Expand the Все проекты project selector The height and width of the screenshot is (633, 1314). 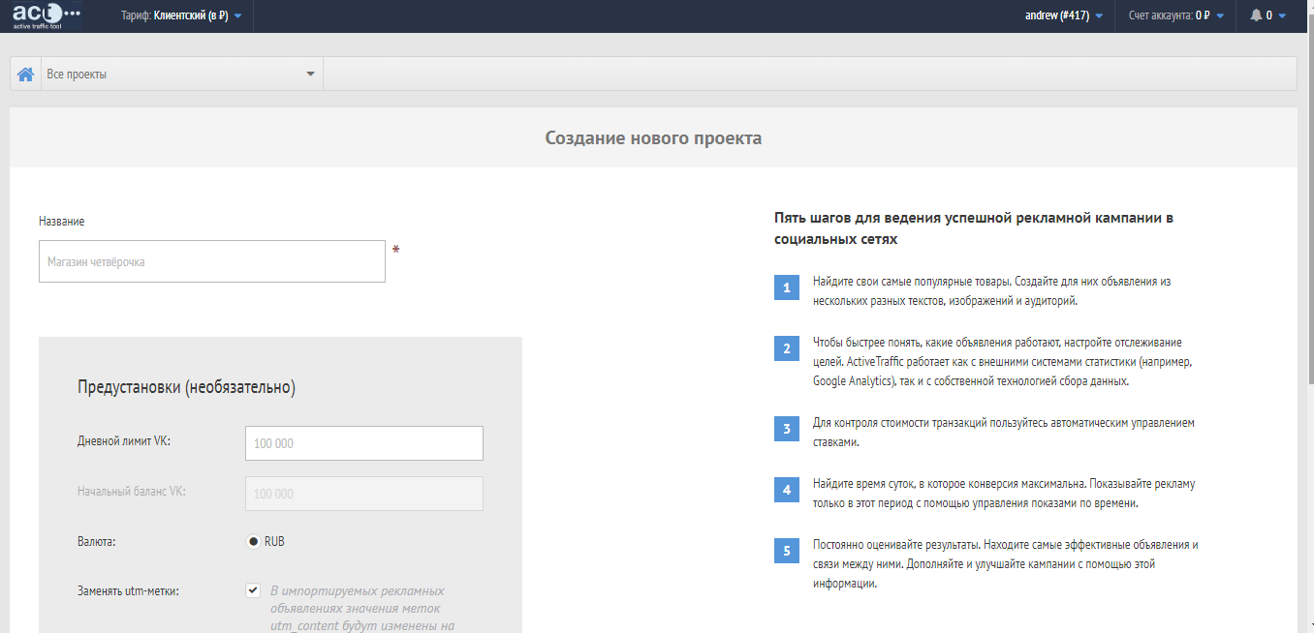(x=181, y=75)
